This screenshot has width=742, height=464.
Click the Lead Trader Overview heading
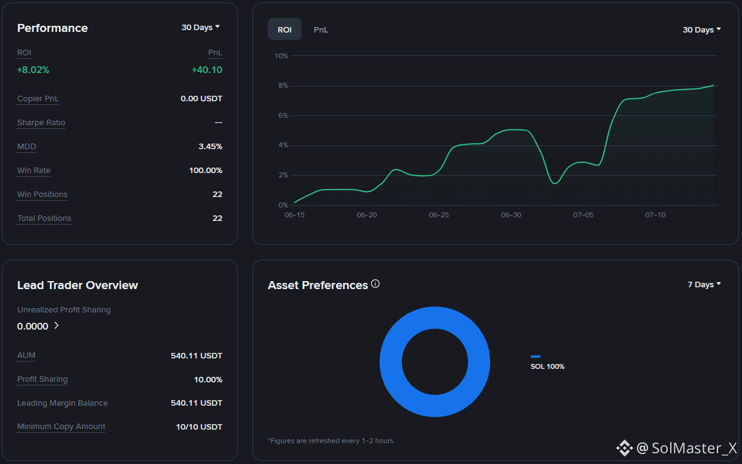click(77, 285)
